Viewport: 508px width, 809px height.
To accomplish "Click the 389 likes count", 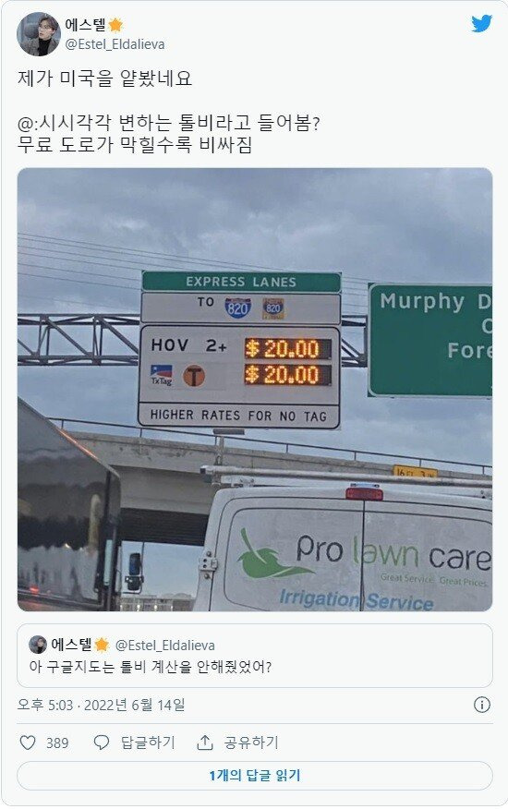I will coord(57,743).
